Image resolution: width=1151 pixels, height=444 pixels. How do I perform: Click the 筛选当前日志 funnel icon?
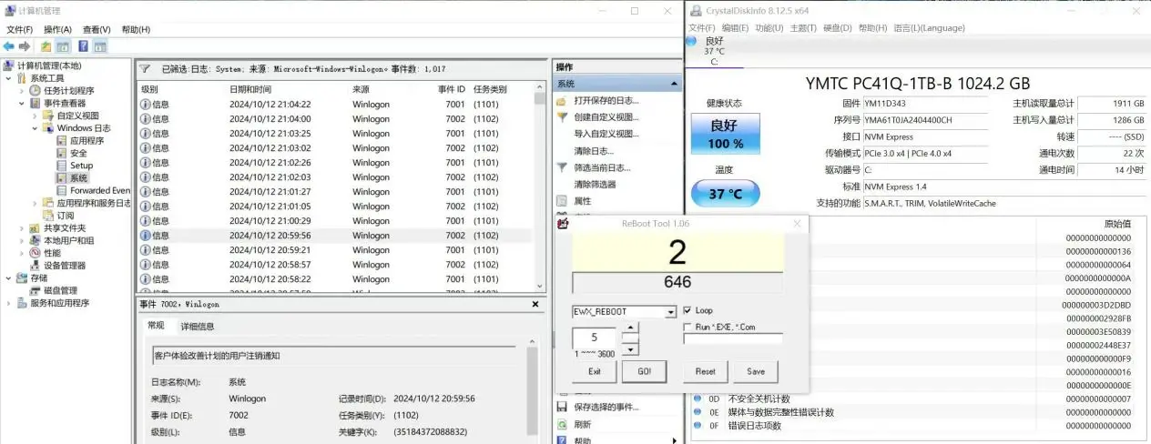pyautogui.click(x=562, y=167)
